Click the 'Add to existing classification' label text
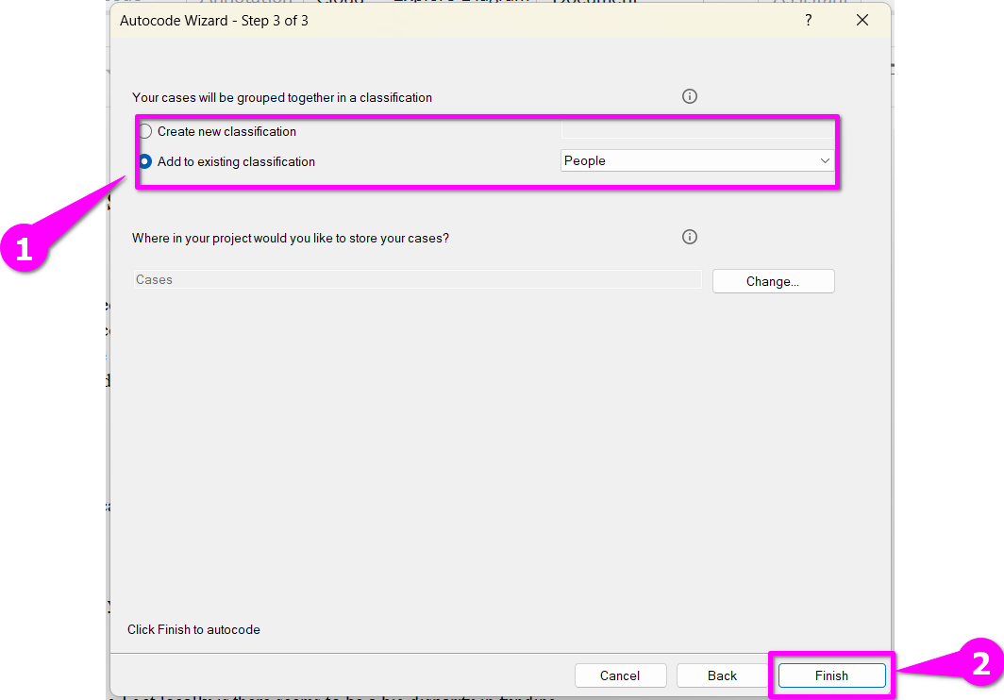Viewport: 1004px width, 700px height. (236, 161)
